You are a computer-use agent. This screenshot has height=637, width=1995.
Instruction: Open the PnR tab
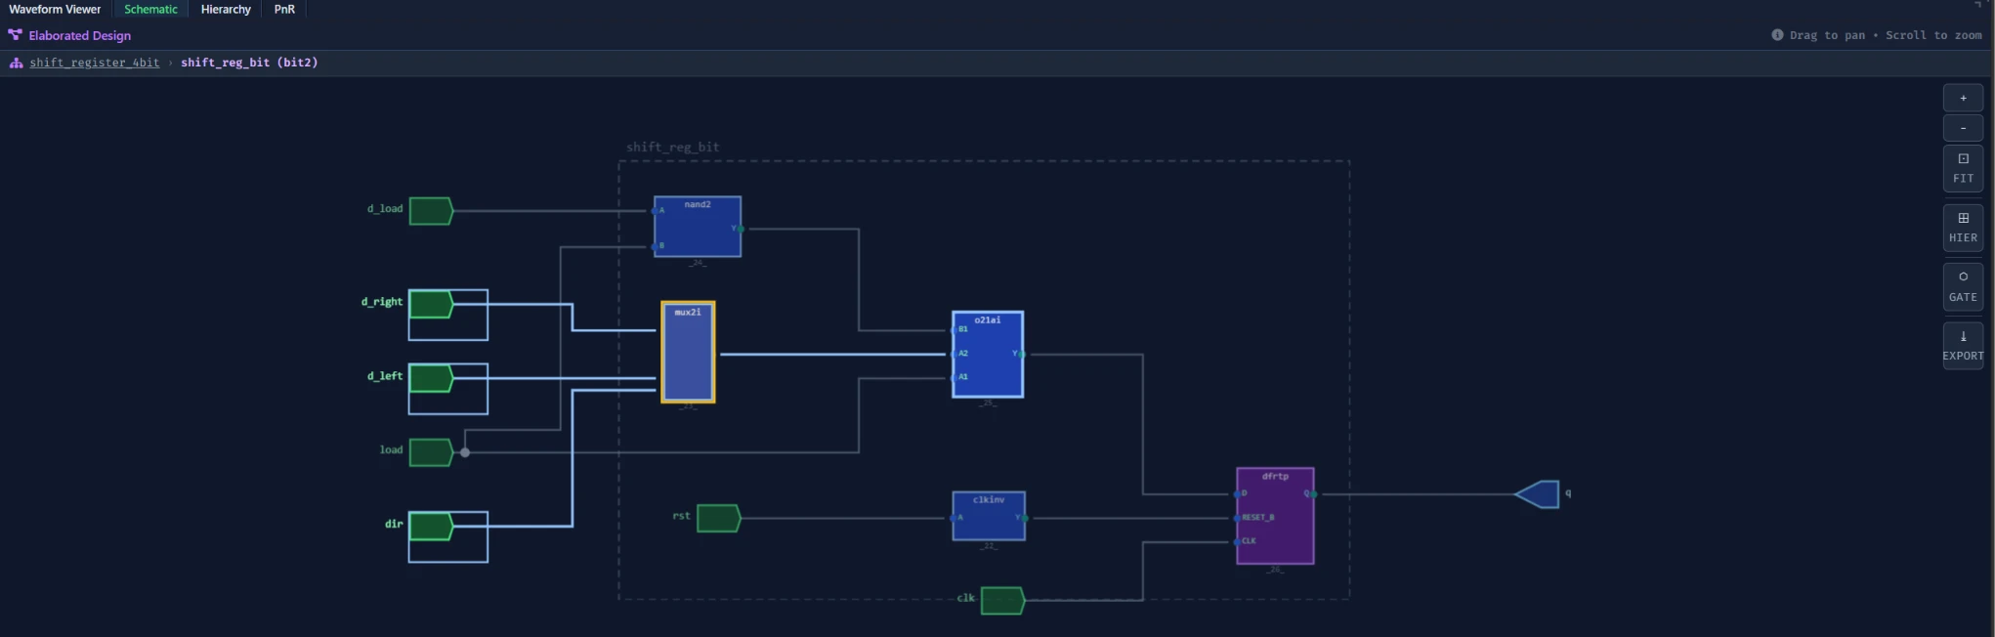click(x=284, y=9)
